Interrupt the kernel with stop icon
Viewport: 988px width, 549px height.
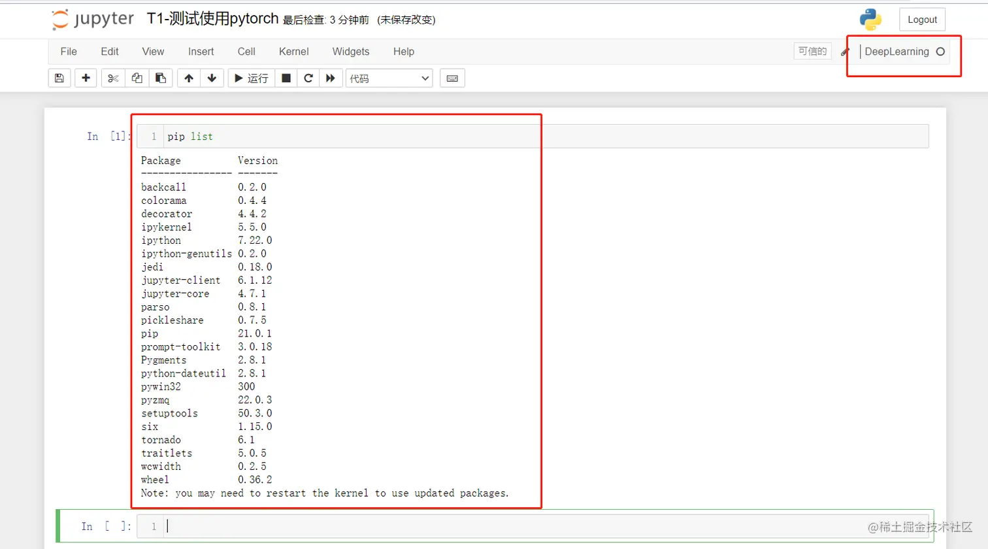point(286,78)
